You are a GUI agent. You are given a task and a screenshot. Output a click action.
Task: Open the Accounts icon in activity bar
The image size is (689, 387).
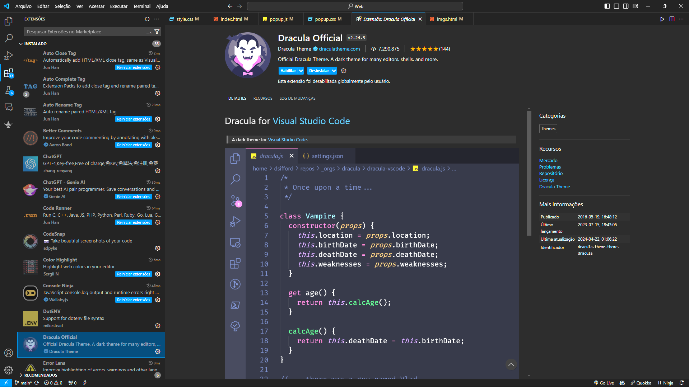(9, 353)
